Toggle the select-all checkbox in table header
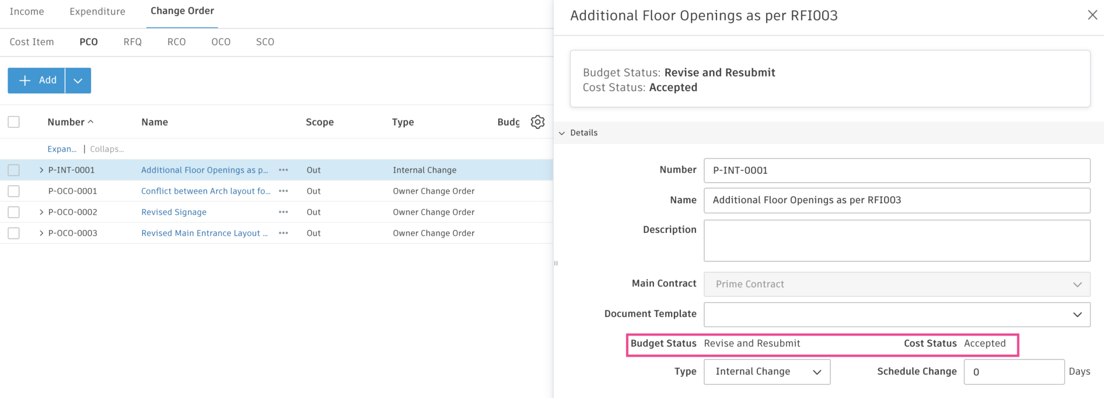Viewport: 1104px width, 398px height. [14, 122]
